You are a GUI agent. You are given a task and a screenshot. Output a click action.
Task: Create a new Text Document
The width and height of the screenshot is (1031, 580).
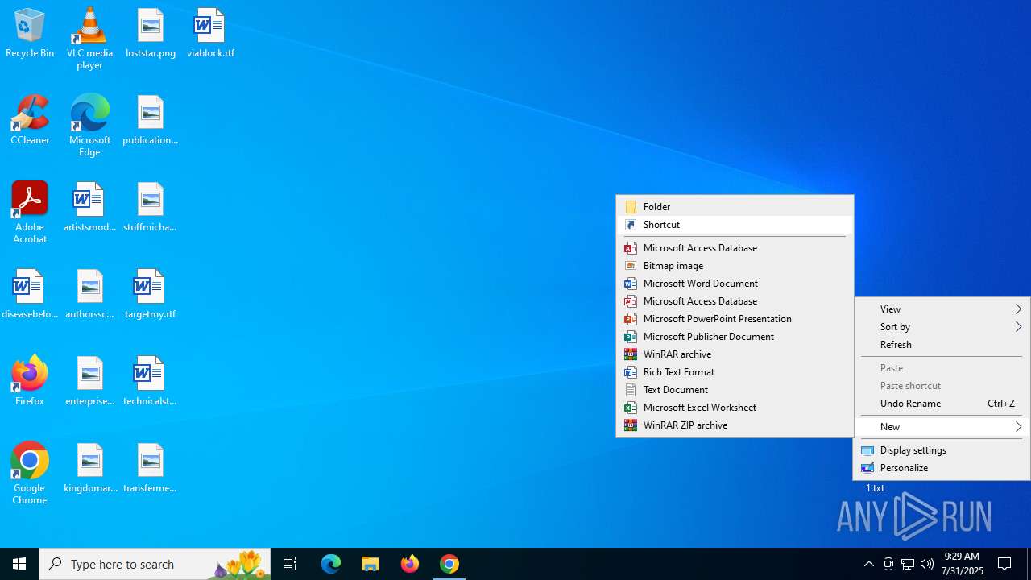click(x=735, y=390)
